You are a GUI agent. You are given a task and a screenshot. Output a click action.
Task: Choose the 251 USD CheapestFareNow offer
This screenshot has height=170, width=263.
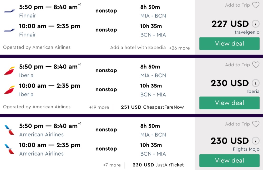click(x=152, y=107)
